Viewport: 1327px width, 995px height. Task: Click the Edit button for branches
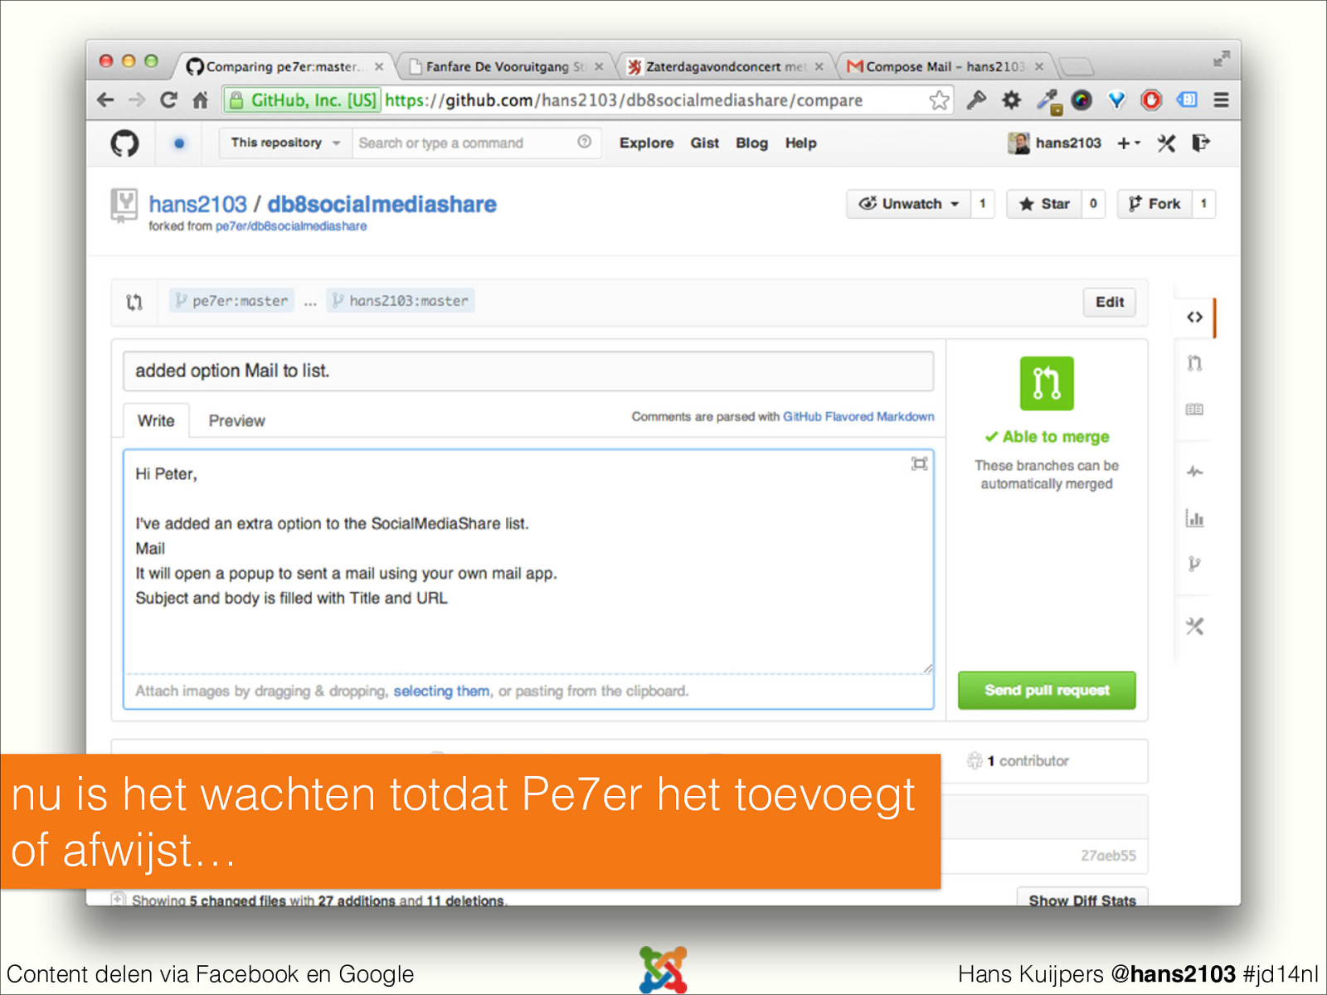(1109, 302)
